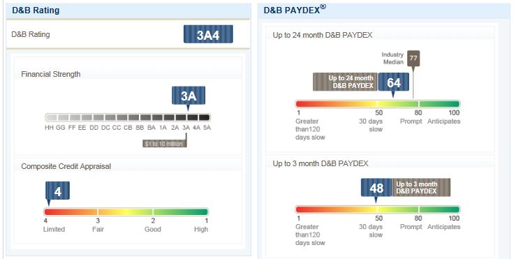Click the 'Good' label on credit appraisal scale
The height and width of the screenshot is (259, 516).
tap(153, 230)
